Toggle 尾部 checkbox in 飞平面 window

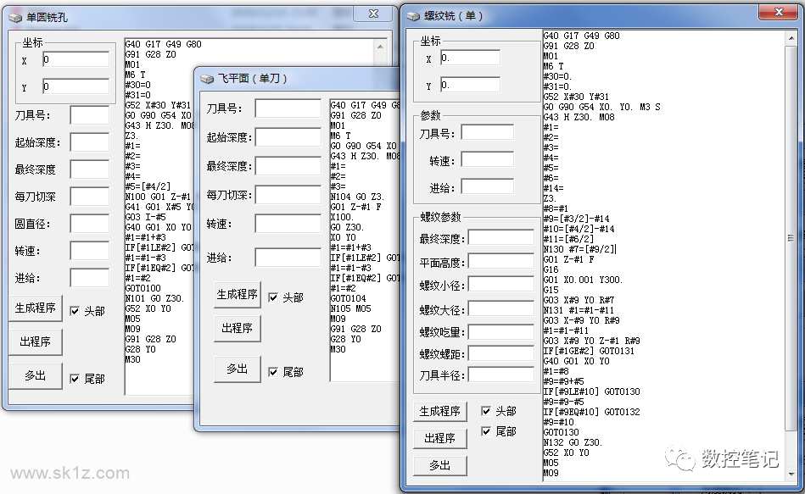tap(273, 372)
